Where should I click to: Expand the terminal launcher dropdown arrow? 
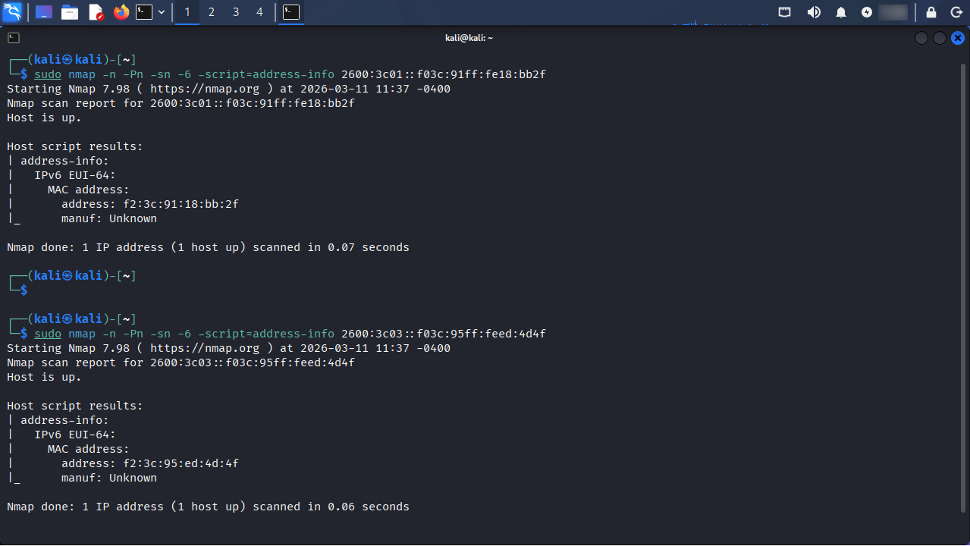[x=162, y=12]
